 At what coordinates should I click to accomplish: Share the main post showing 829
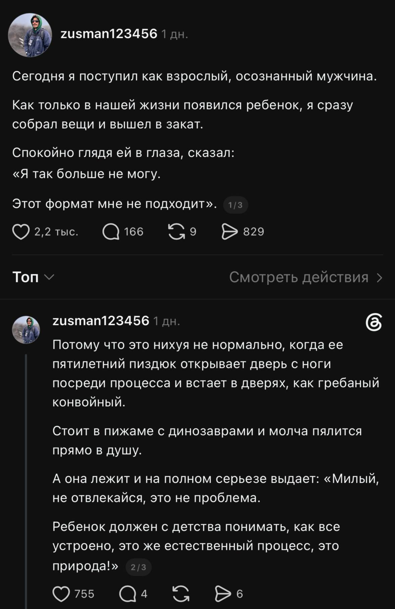click(x=230, y=232)
